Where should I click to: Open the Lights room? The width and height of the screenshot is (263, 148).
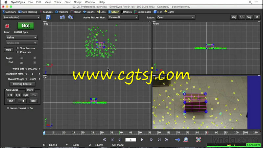(x=169, y=12)
